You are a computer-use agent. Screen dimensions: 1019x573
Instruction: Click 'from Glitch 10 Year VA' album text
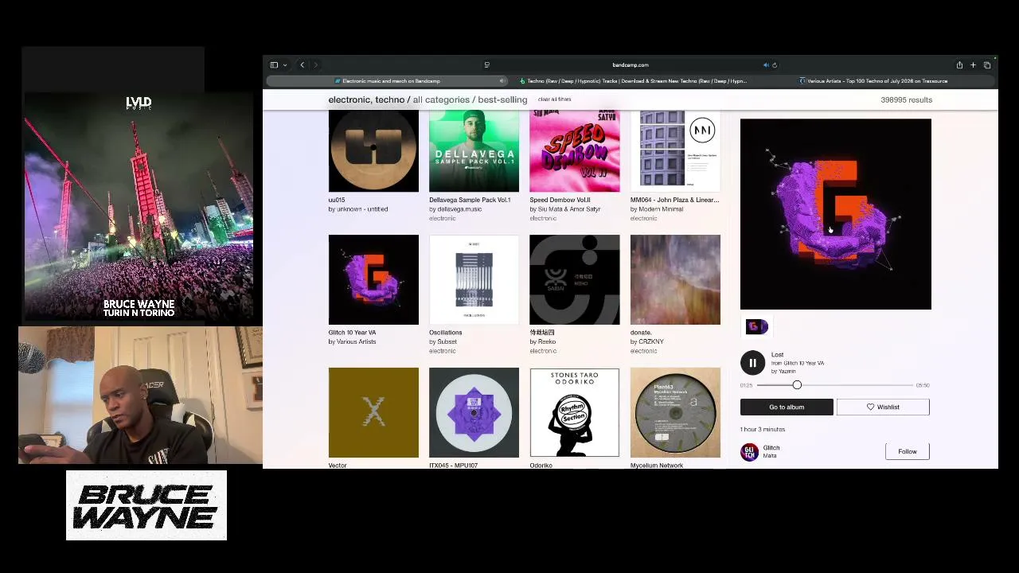click(x=798, y=363)
